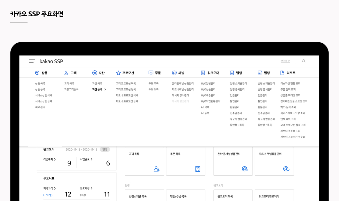
Task: Select 재고 관리 from the 상품 menu
Action: coord(40,107)
